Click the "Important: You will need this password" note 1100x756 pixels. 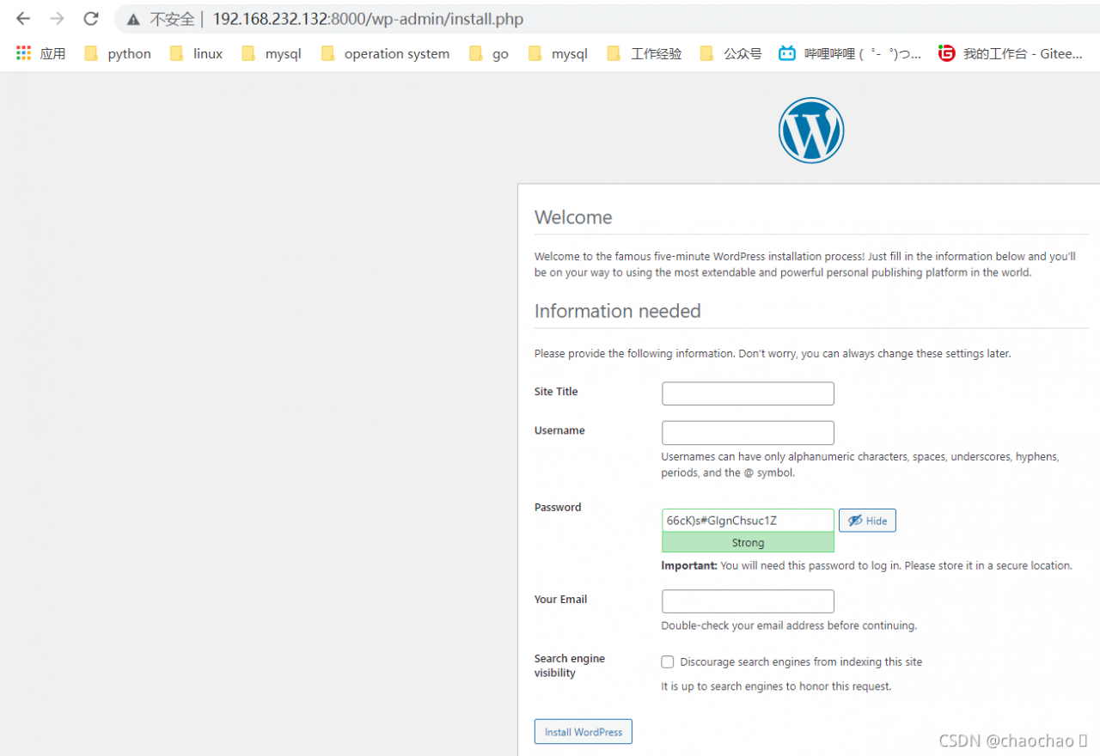point(866,565)
